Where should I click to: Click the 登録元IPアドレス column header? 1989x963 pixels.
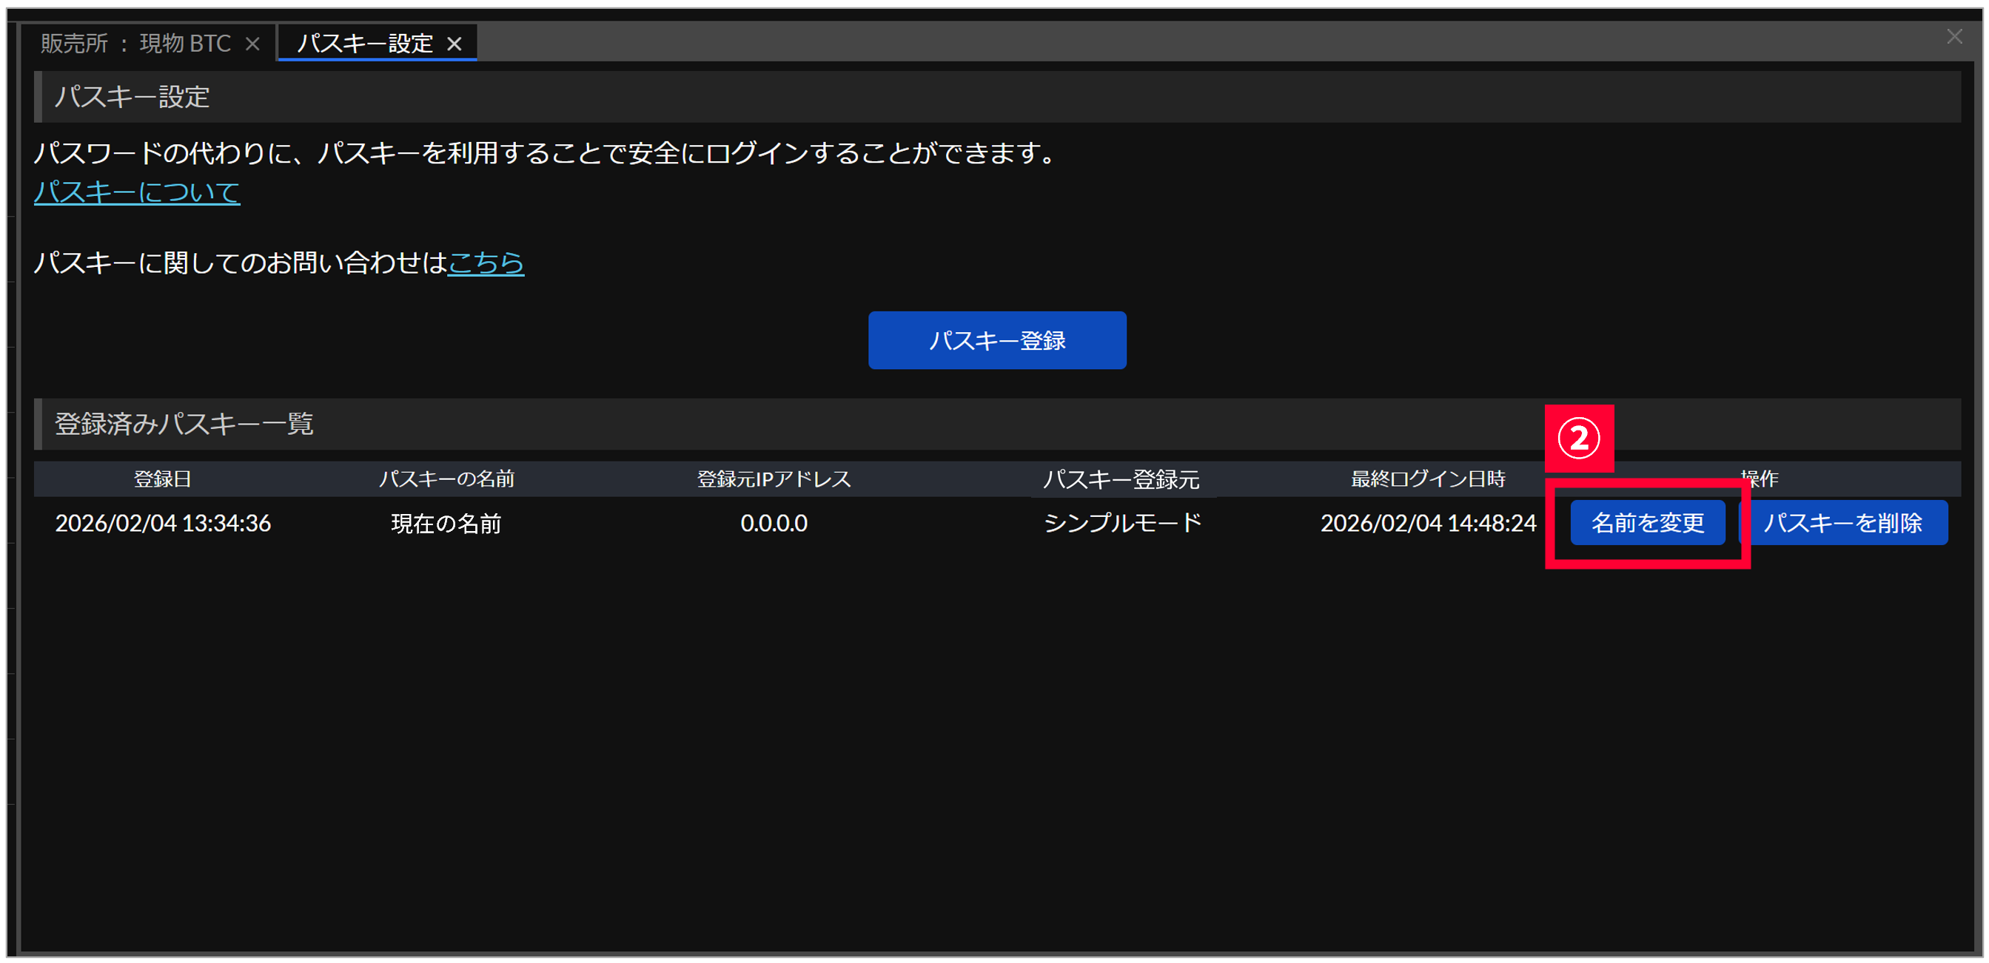click(774, 479)
